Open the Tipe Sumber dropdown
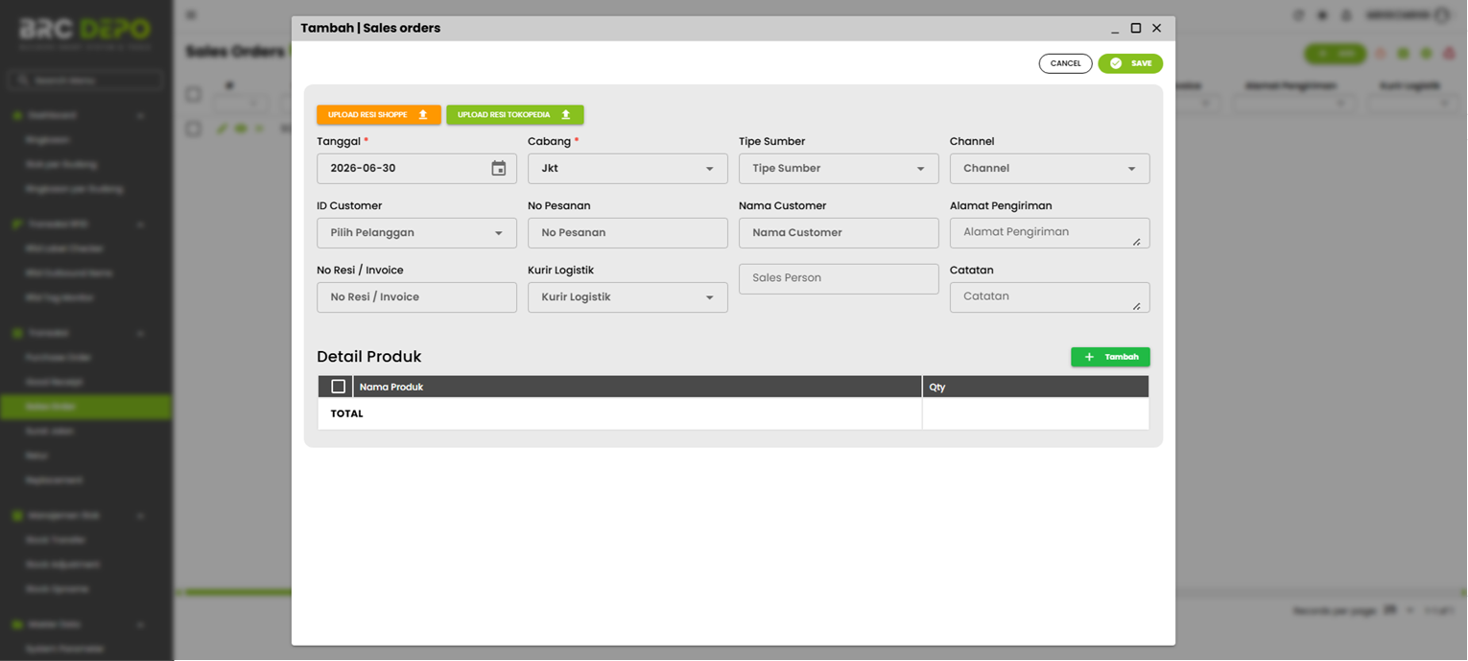The width and height of the screenshot is (1468, 661). click(839, 169)
